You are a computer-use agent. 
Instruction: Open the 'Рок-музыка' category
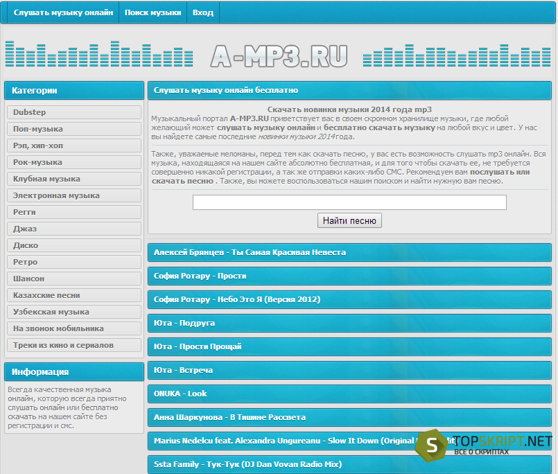point(74,162)
